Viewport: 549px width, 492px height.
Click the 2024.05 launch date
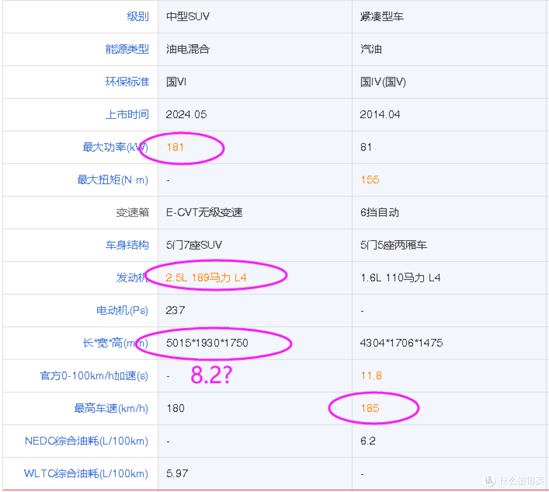click(186, 114)
